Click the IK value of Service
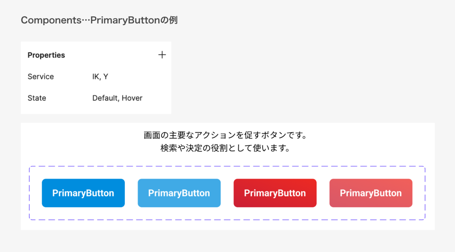Viewport: 455px width, 252px height. [x=96, y=77]
